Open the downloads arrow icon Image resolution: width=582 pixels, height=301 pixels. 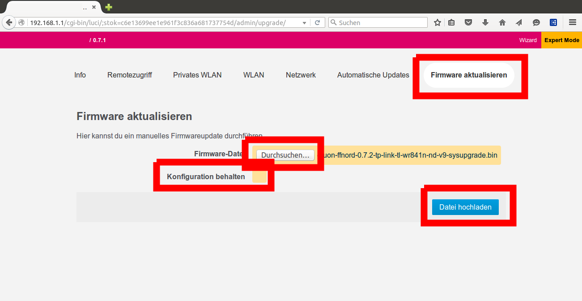[x=485, y=22]
